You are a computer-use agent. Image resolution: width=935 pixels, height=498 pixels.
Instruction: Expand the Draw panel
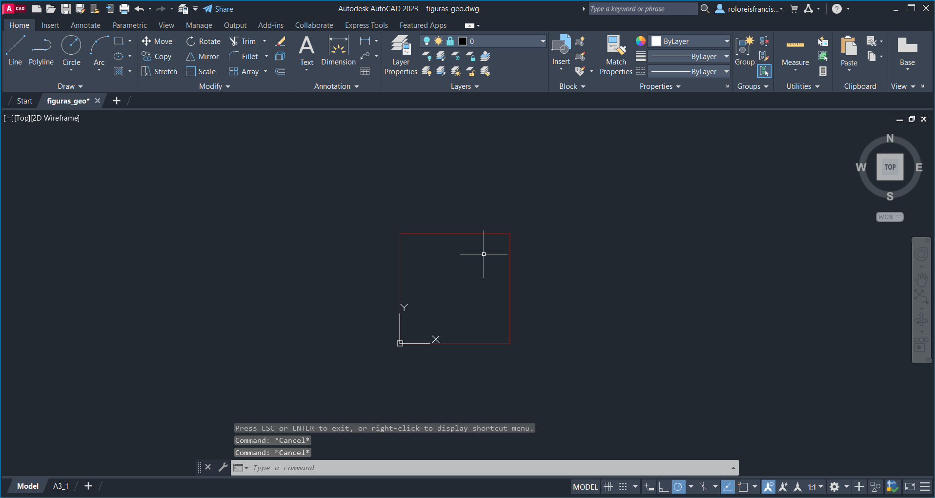coord(70,86)
